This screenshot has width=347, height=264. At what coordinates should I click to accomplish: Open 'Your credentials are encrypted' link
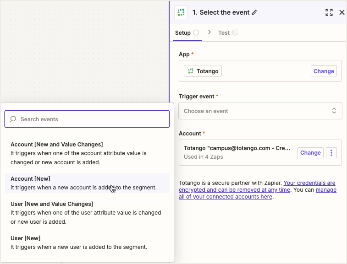pos(257,186)
